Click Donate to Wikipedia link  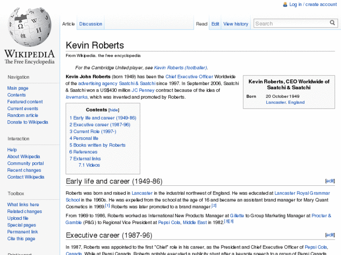coord(27,122)
